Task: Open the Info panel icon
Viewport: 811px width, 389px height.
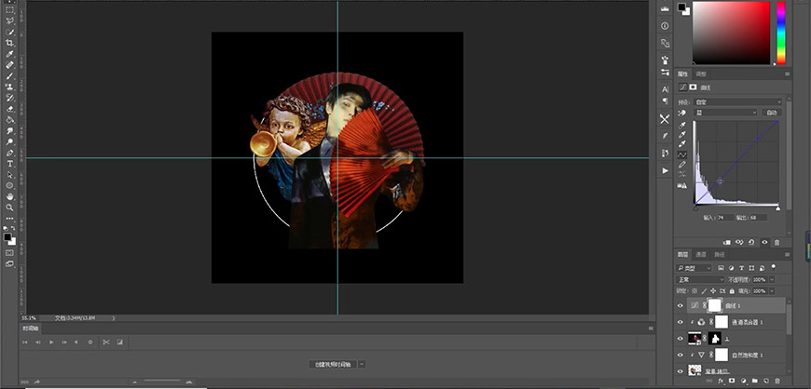Action: pos(665,26)
